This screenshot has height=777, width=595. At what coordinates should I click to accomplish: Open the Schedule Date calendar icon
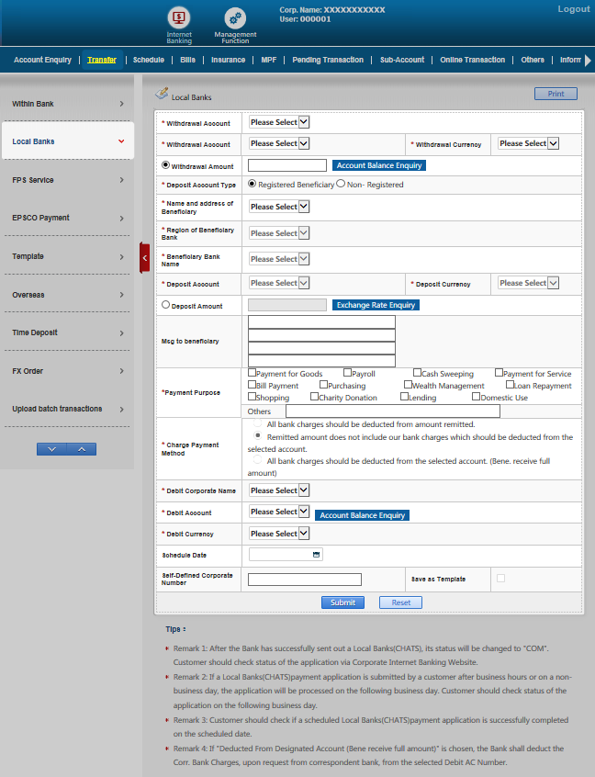(317, 555)
